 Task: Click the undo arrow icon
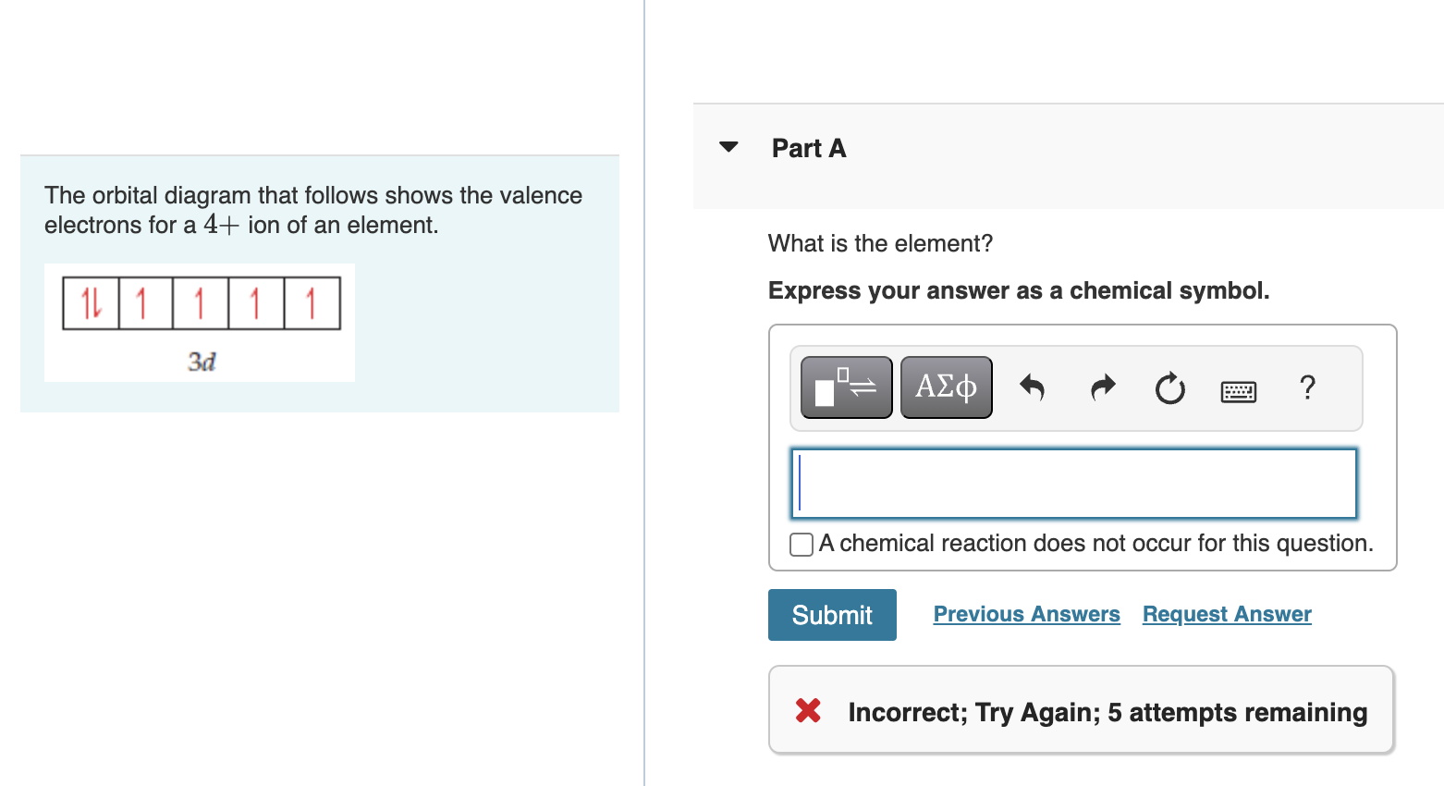pyautogui.click(x=1032, y=387)
